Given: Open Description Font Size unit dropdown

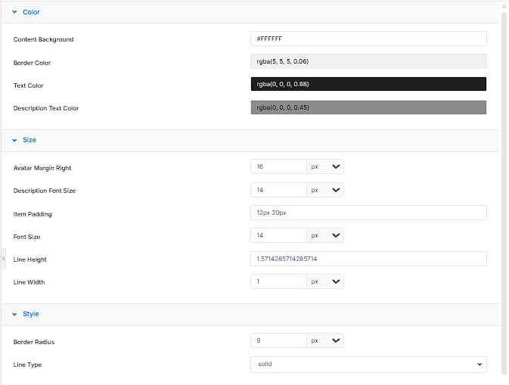Looking at the screenshot, I should coord(325,190).
